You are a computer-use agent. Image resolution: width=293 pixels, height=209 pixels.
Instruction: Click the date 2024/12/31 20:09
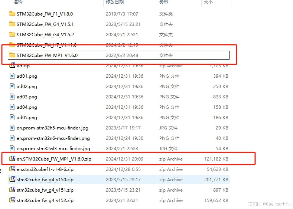point(124,159)
